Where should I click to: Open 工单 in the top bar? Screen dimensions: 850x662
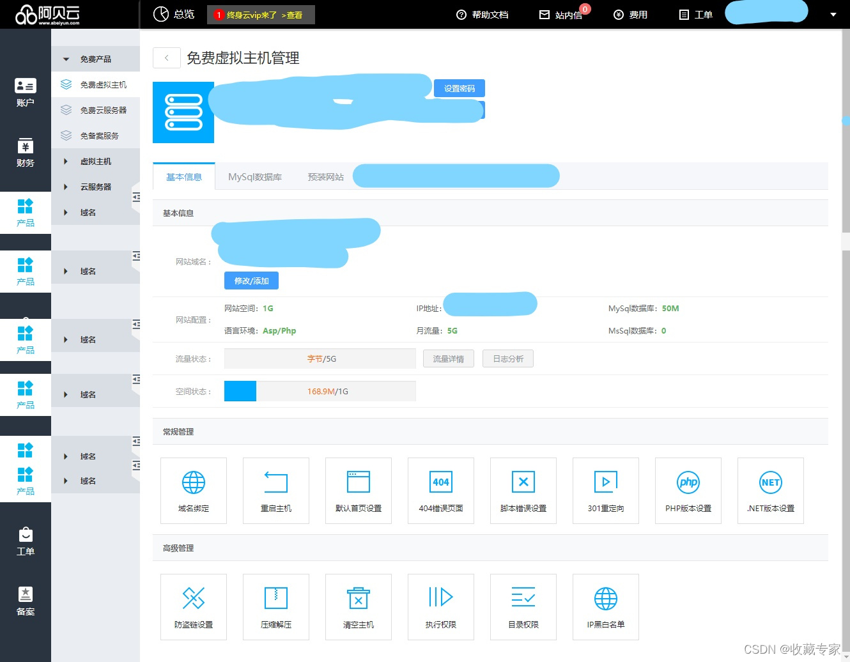click(695, 15)
